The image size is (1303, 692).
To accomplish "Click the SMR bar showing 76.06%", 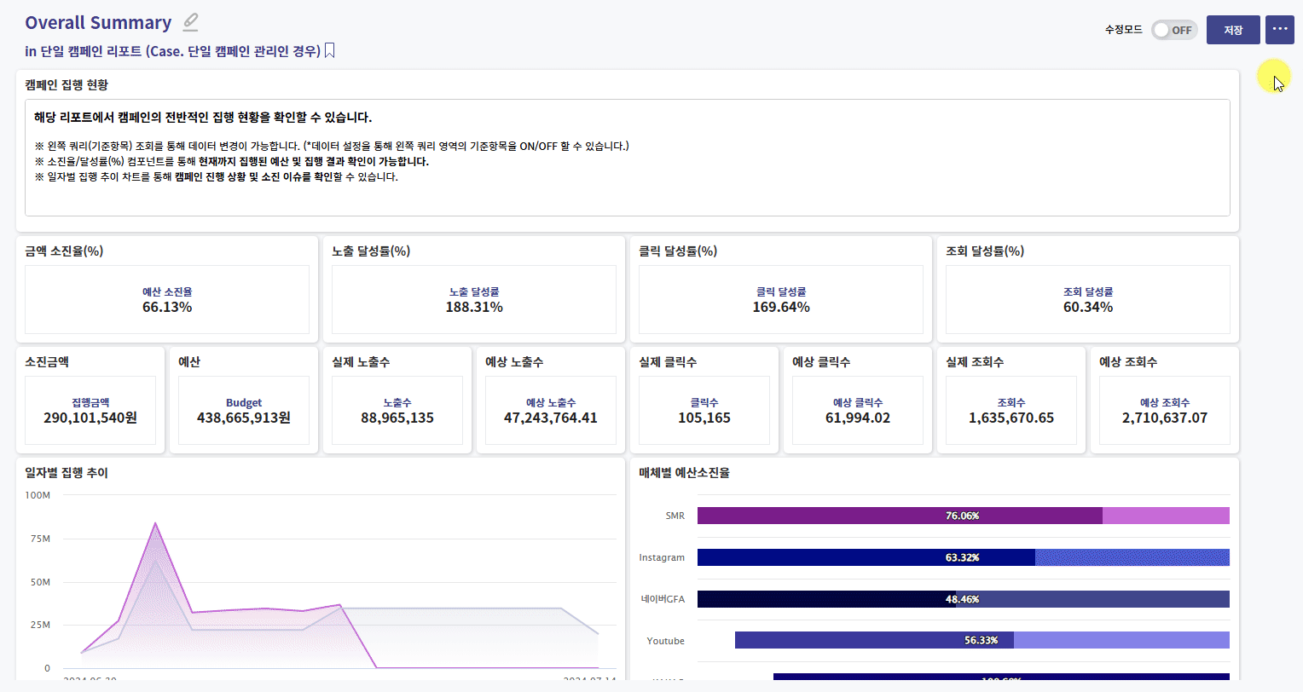I will [x=900, y=516].
